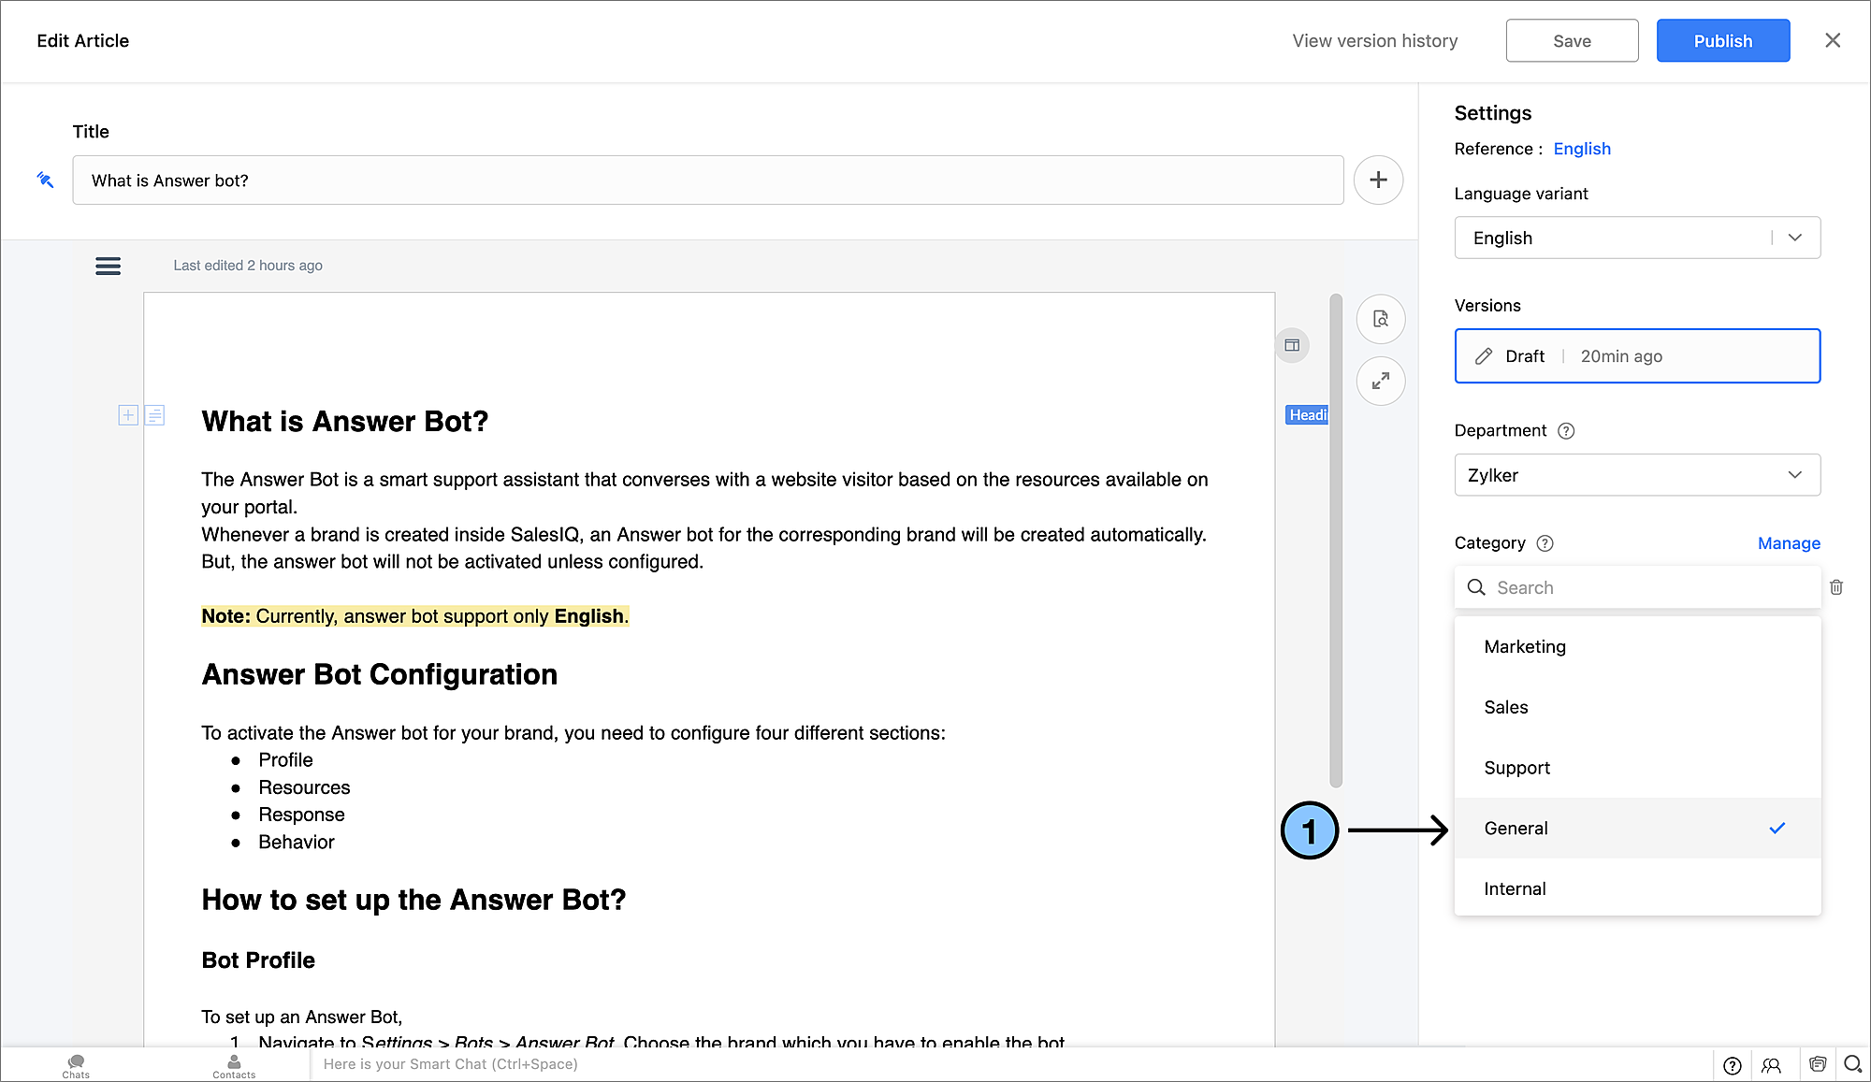Viewport: 1871px width, 1082px height.
Task: Click the plus icon beside the title field
Action: 1378,180
